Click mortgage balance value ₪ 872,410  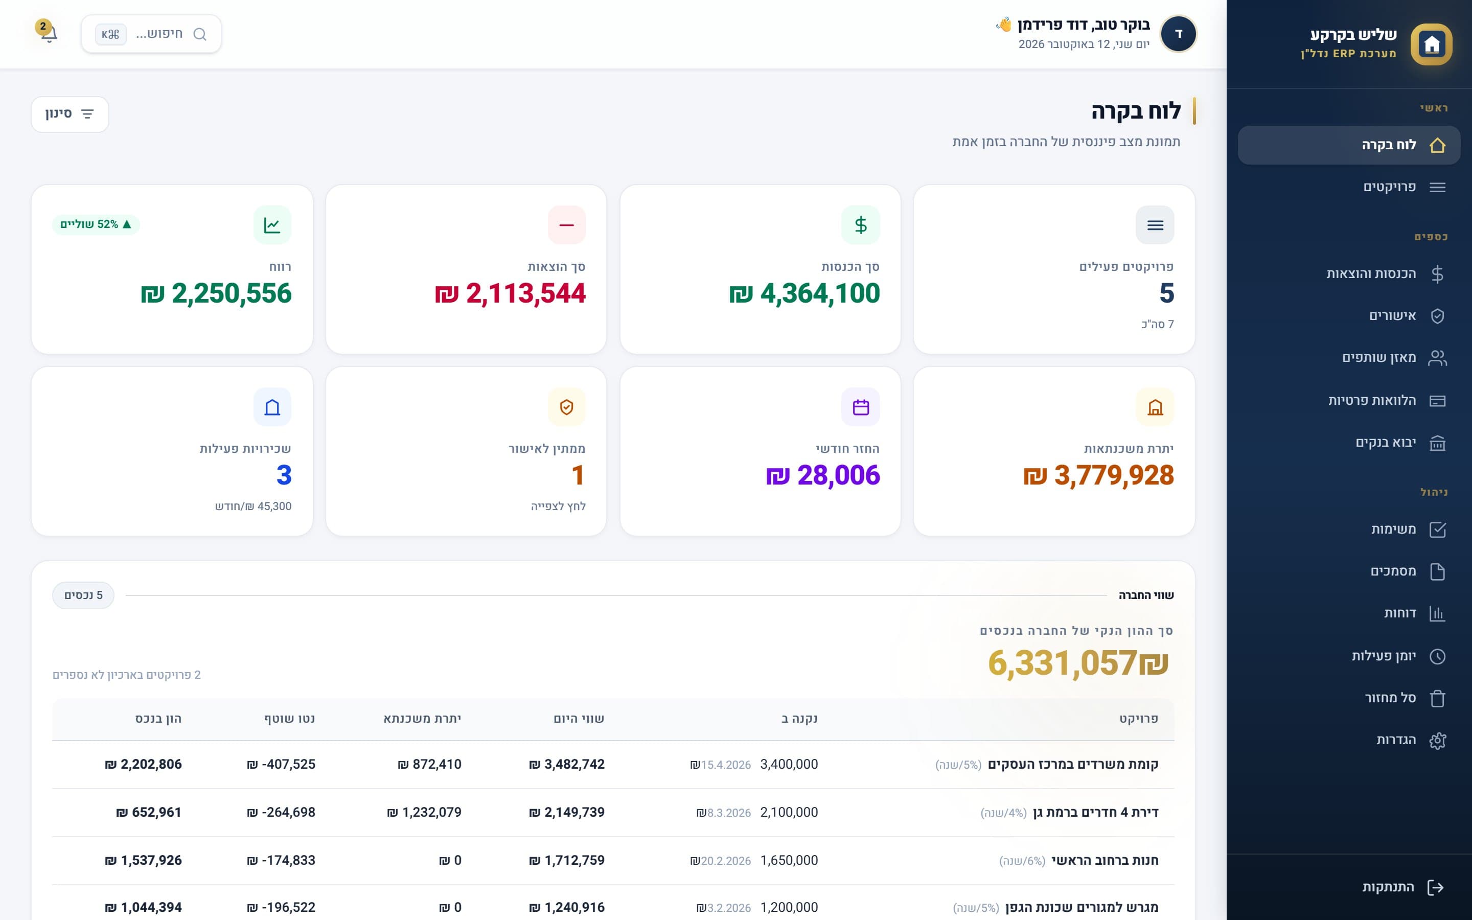click(429, 764)
